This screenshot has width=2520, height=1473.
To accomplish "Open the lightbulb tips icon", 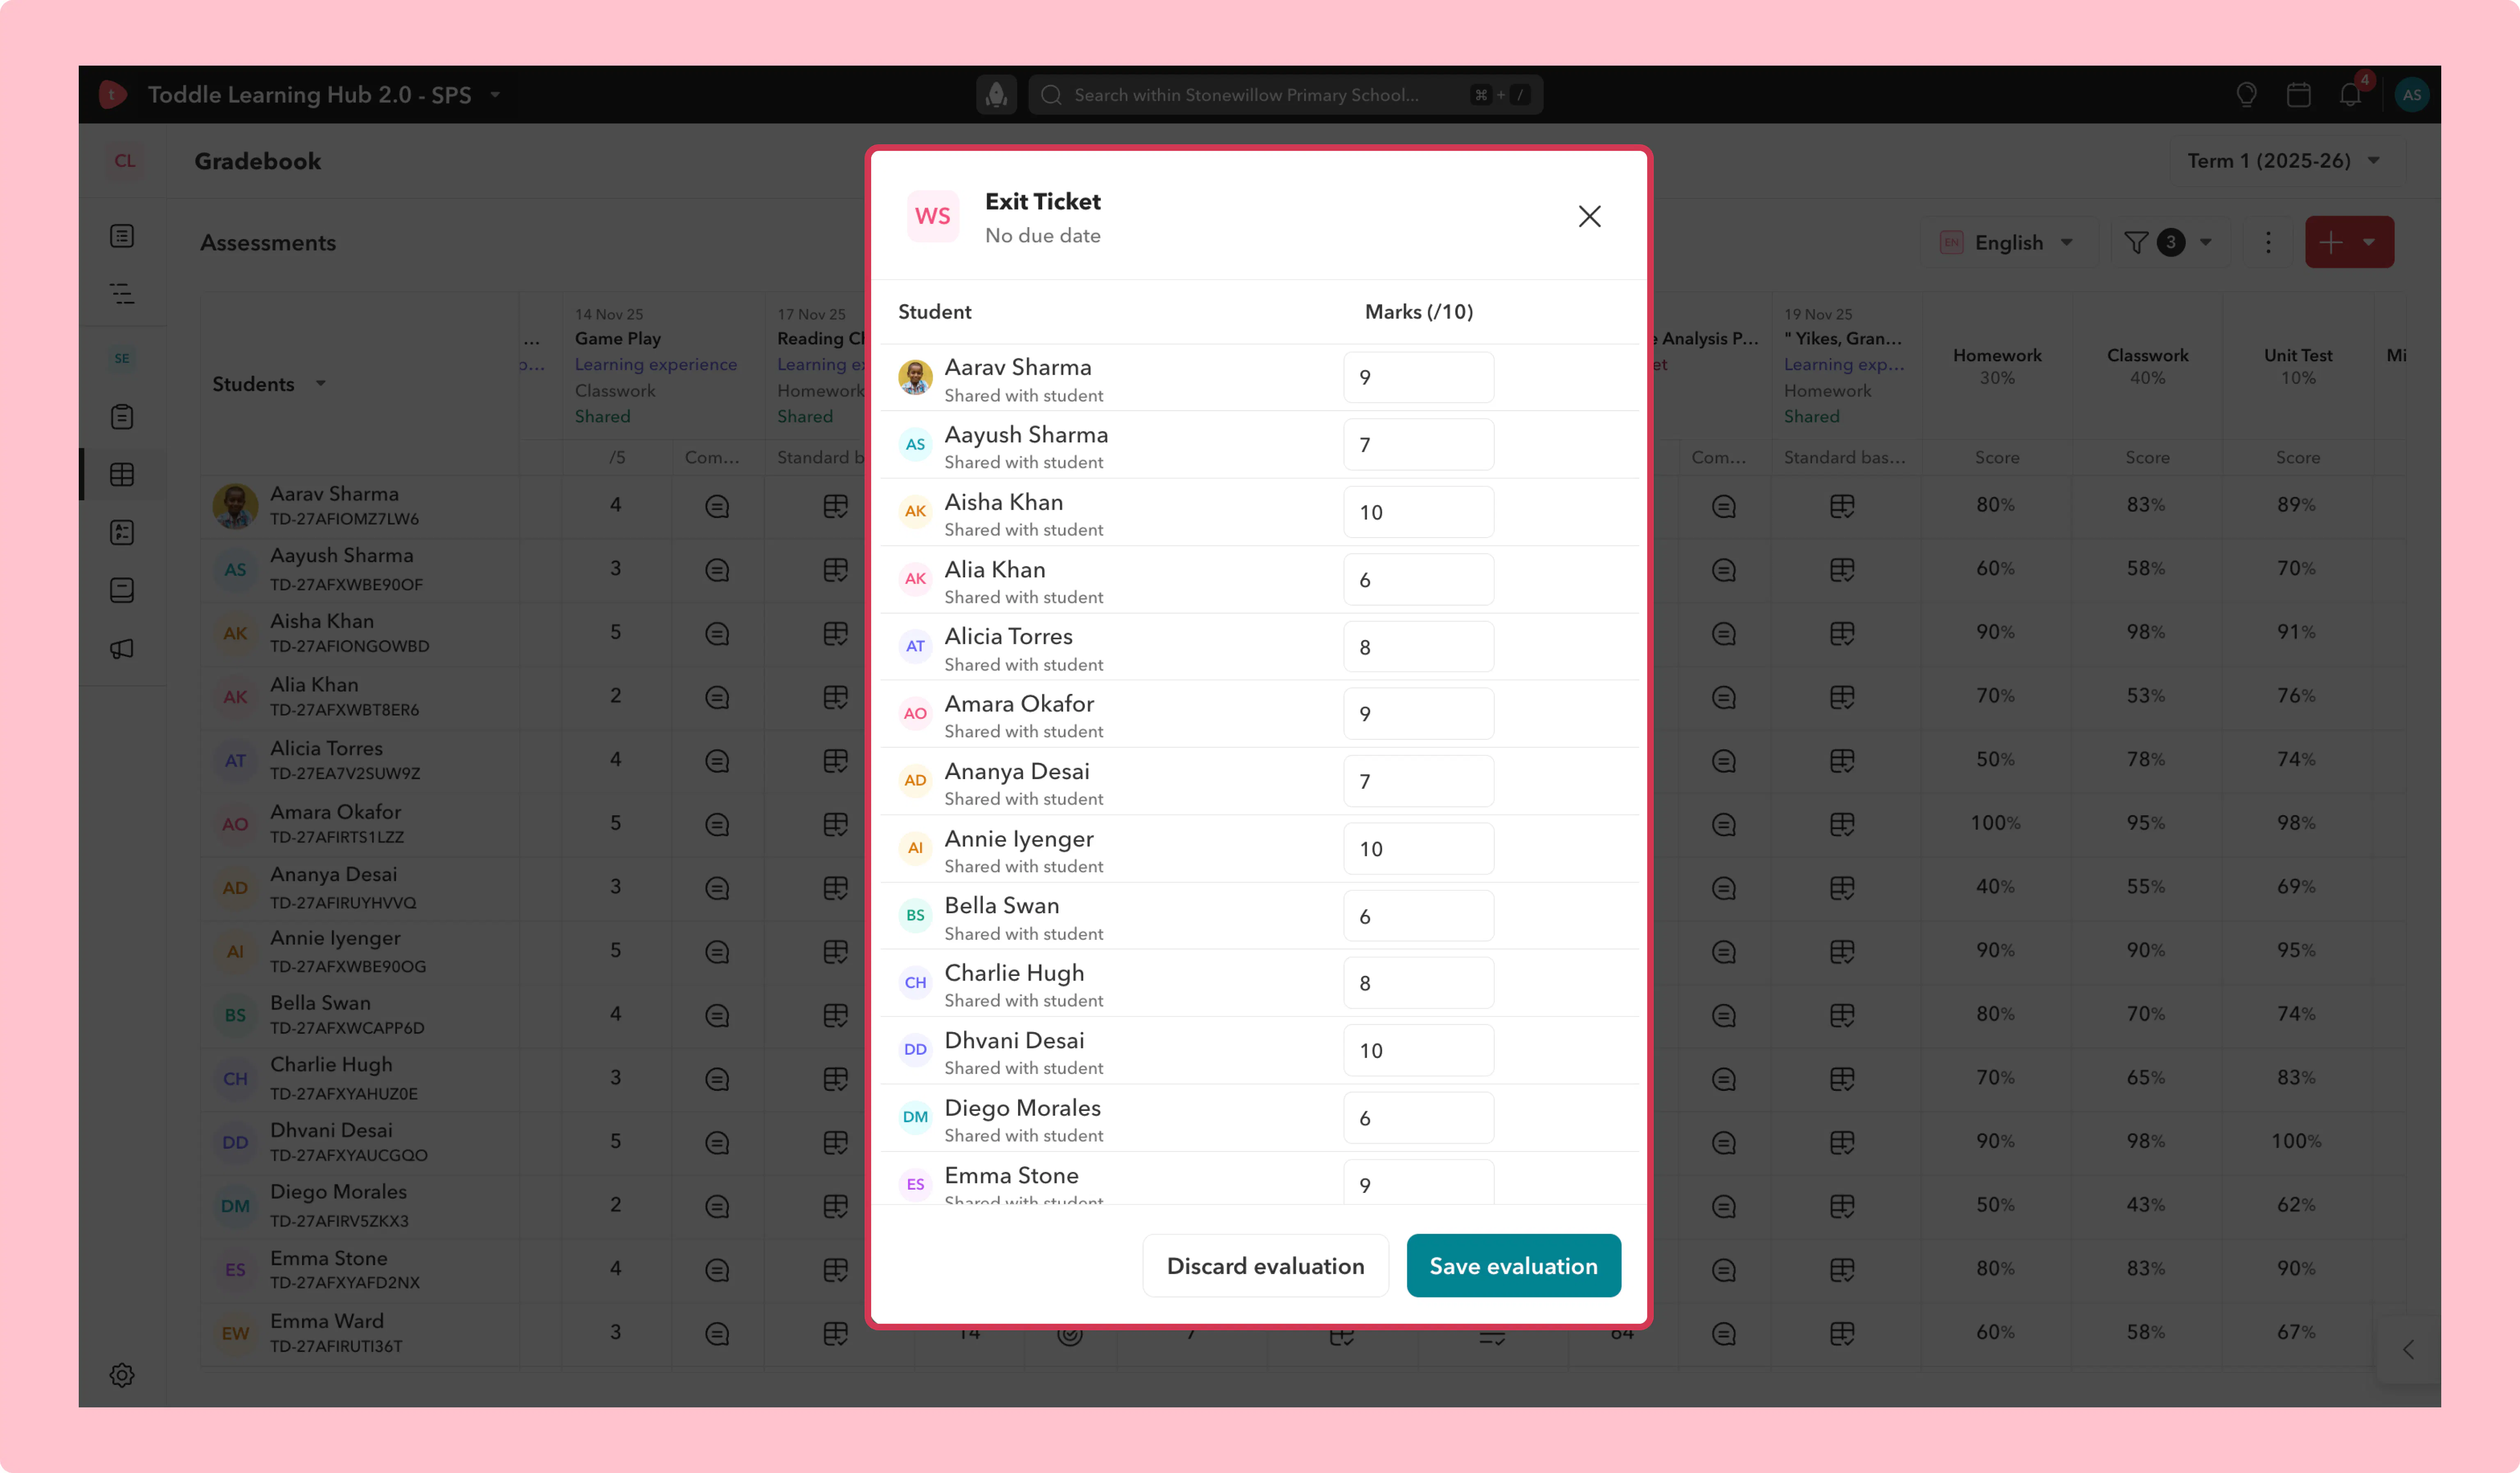I will [x=2246, y=95].
